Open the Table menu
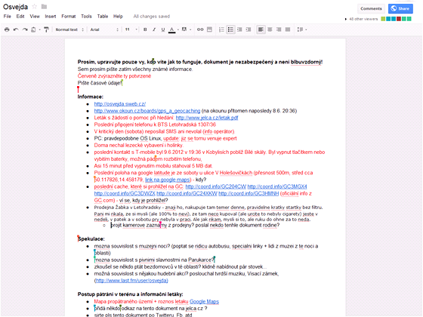 pos(103,17)
